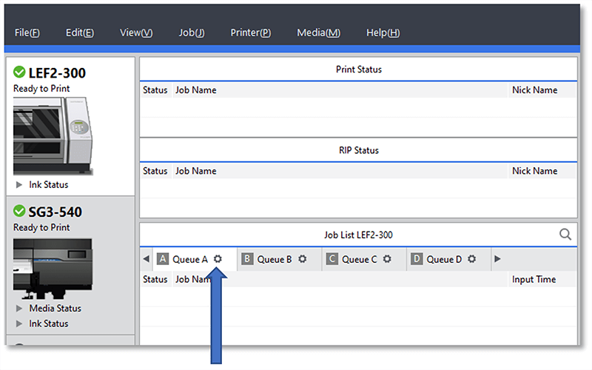Switch to the Queue B tab
This screenshot has width=592, height=370.
pos(274,260)
